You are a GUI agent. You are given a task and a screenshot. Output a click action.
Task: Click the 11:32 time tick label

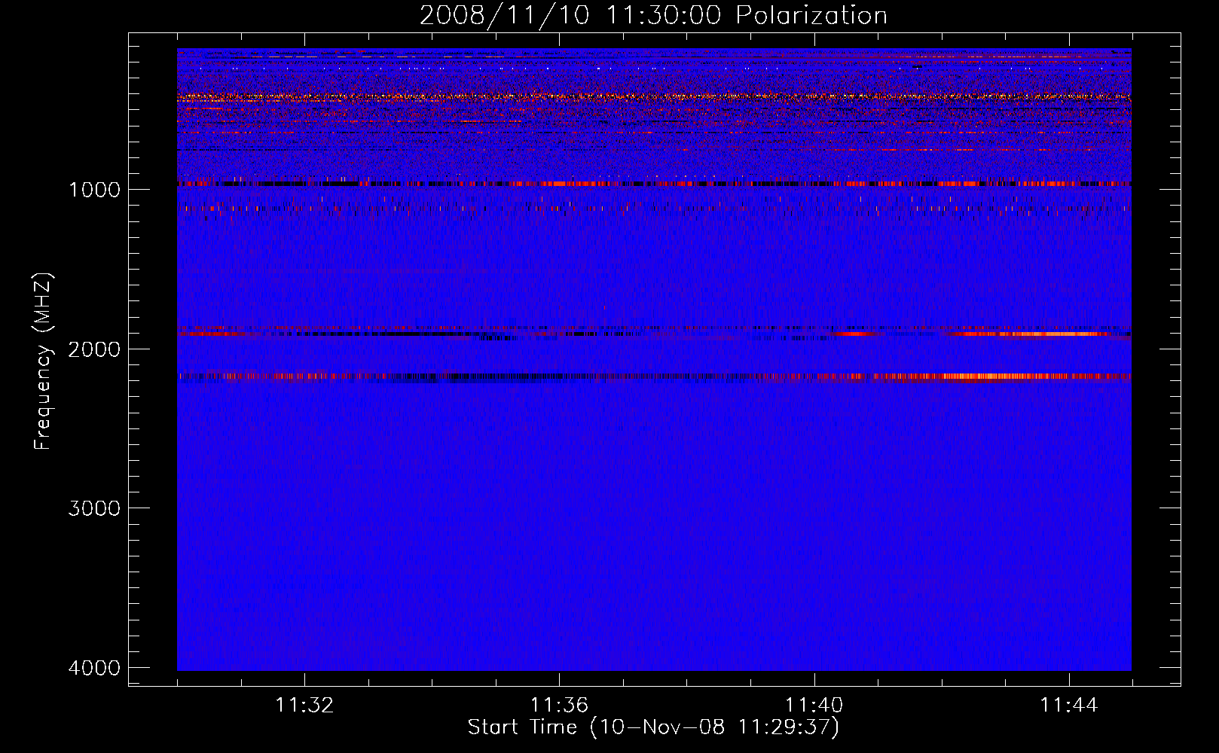pyautogui.click(x=304, y=706)
